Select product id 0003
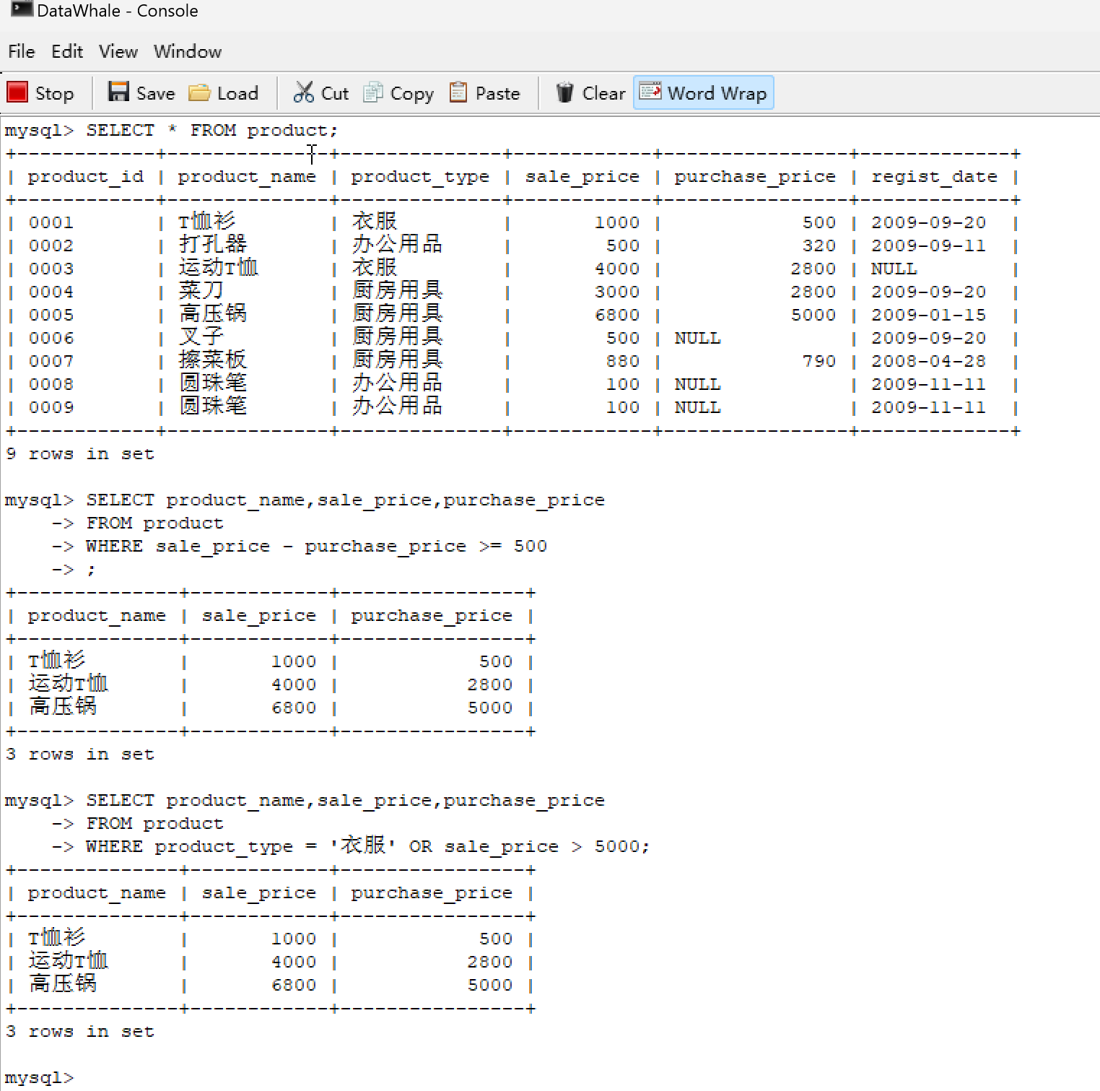Image resolution: width=1100 pixels, height=1091 pixels. click(x=51, y=269)
